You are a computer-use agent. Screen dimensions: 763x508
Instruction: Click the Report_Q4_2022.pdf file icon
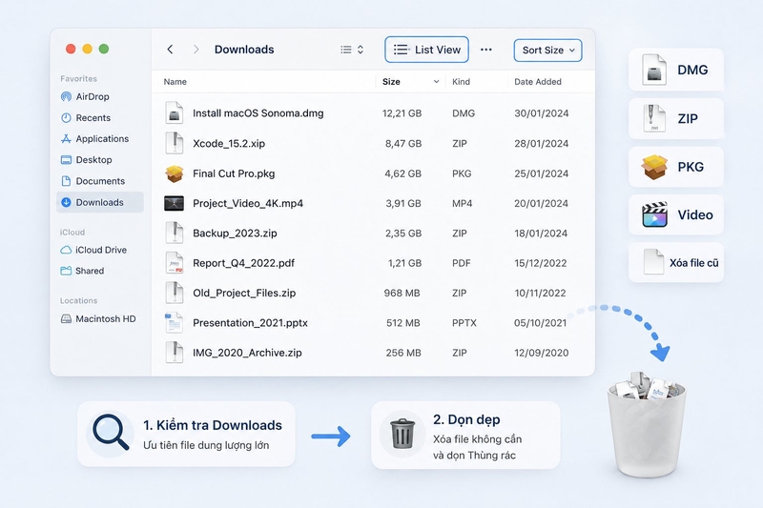[175, 263]
